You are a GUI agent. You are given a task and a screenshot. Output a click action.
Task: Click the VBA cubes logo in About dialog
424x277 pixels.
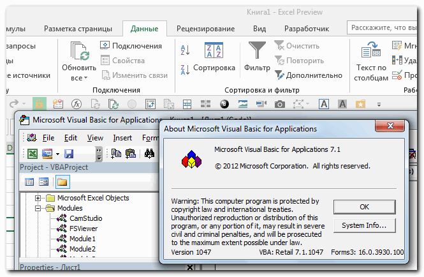coord(191,159)
